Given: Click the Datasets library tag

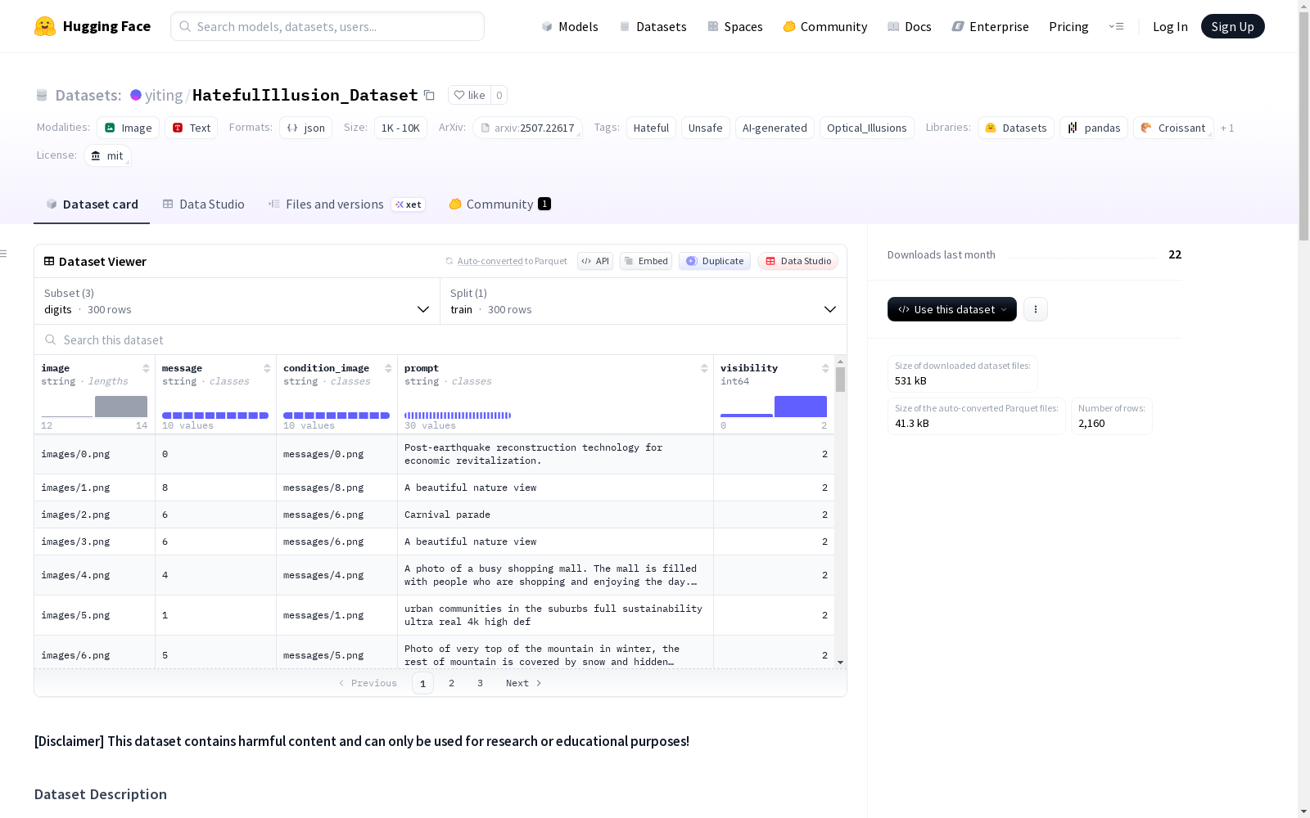Looking at the screenshot, I should coord(1016,128).
